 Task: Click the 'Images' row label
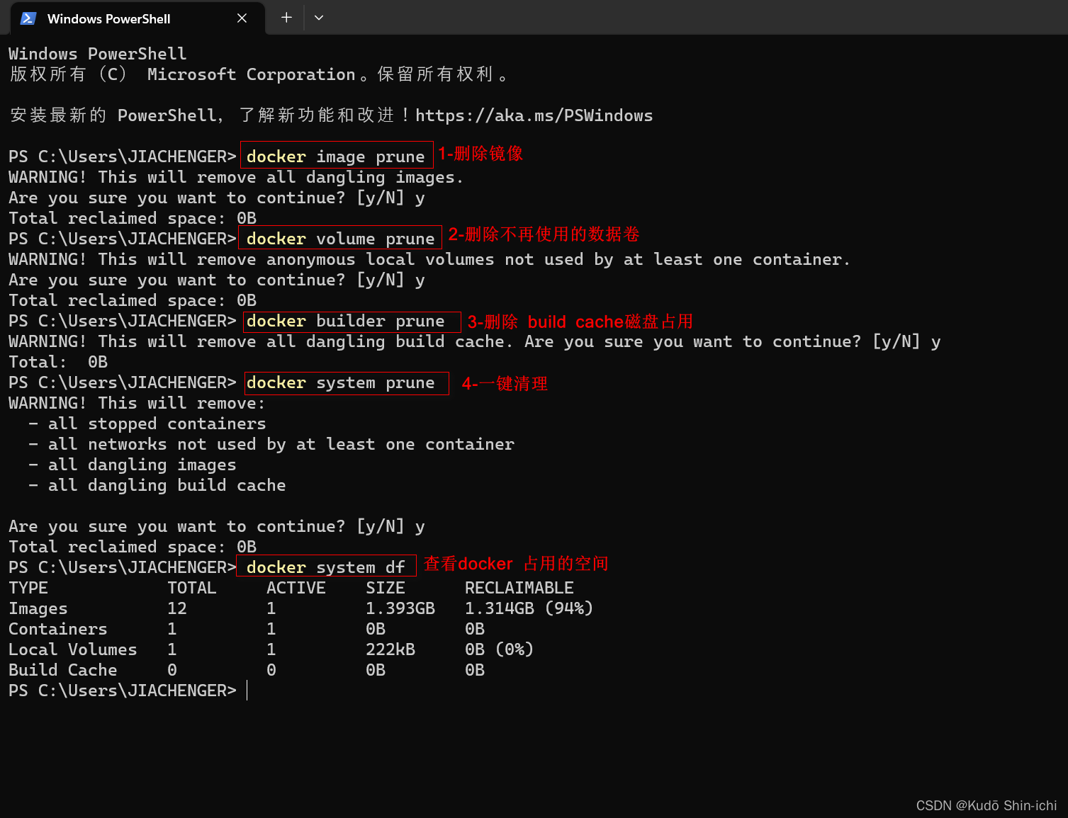[x=38, y=608]
